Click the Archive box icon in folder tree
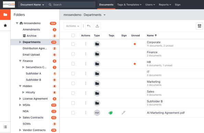This screenshot has height=133, width=204. click(x=24, y=36)
